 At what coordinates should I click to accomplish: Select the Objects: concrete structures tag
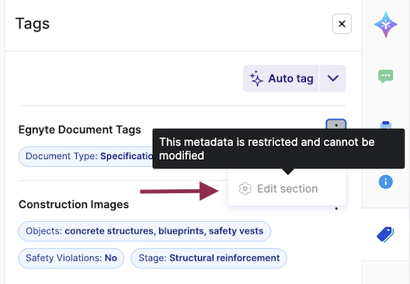point(144,231)
